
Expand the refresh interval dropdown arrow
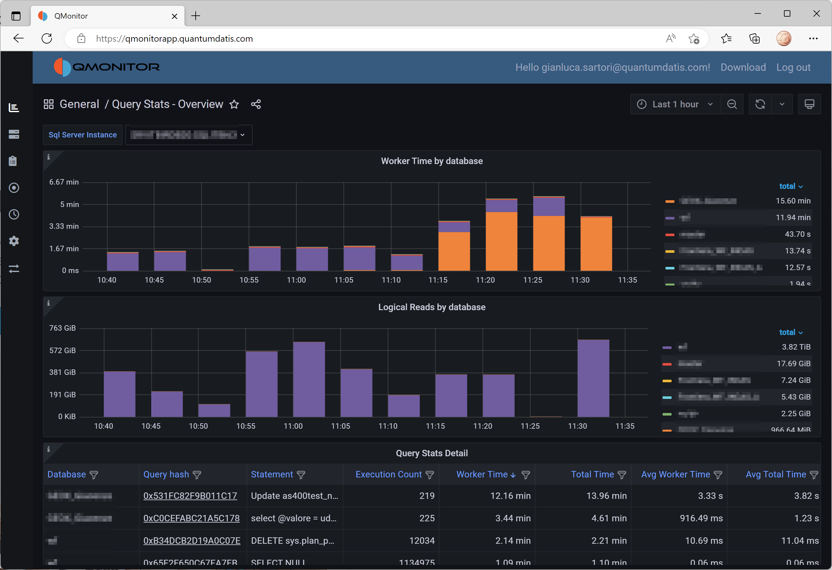[782, 104]
